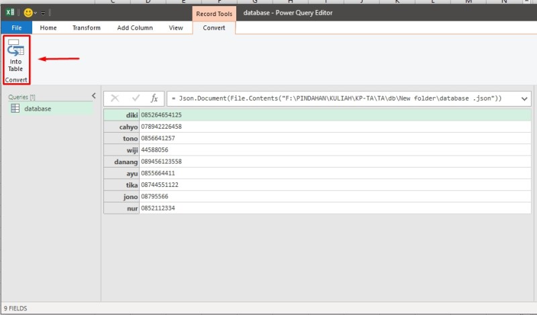Click the value 078942226458

(161, 127)
